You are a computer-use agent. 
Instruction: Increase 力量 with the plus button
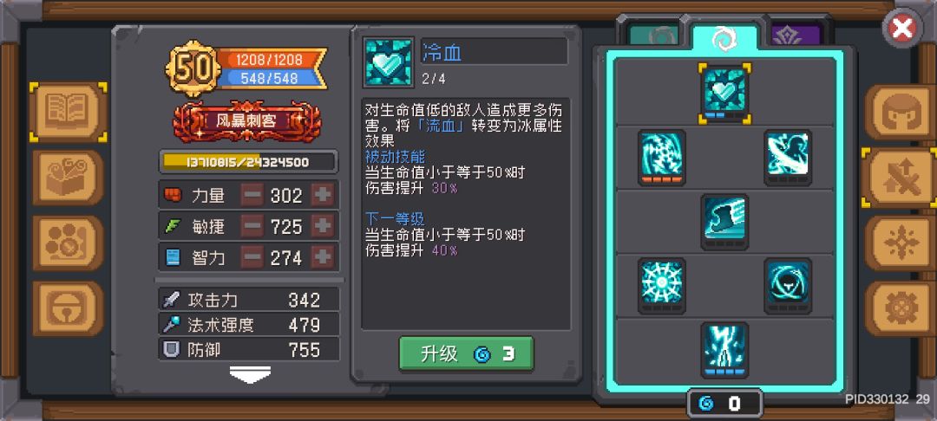pyautogui.click(x=323, y=195)
